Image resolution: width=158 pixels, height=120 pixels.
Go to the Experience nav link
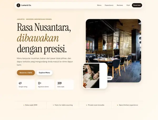point(109,5)
